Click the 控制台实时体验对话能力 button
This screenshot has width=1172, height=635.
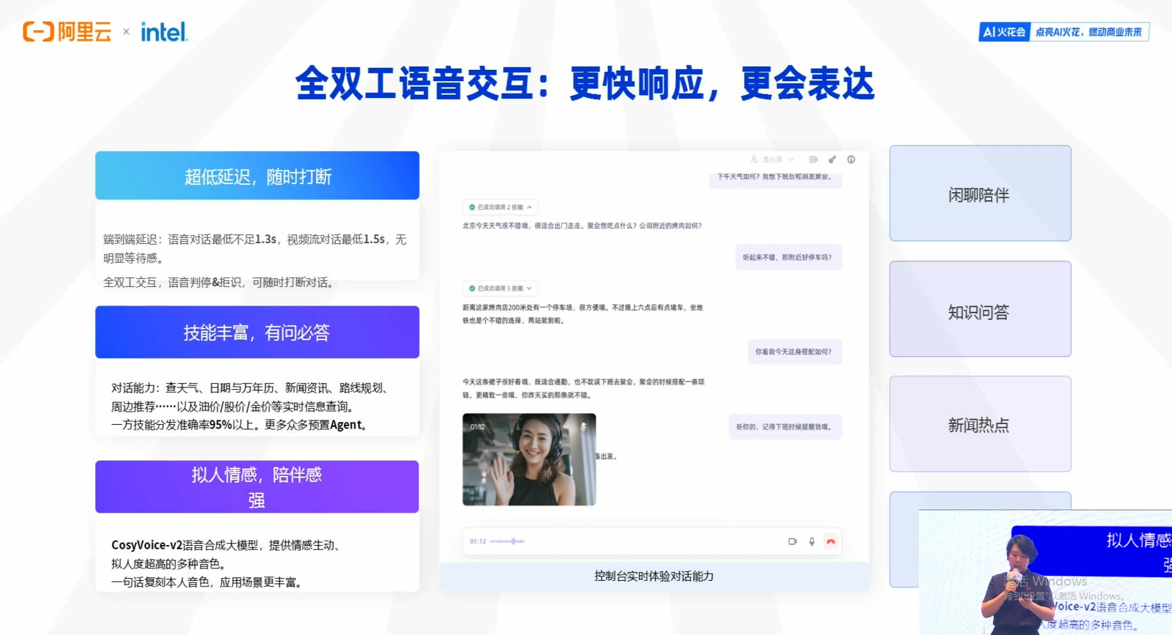(x=653, y=576)
